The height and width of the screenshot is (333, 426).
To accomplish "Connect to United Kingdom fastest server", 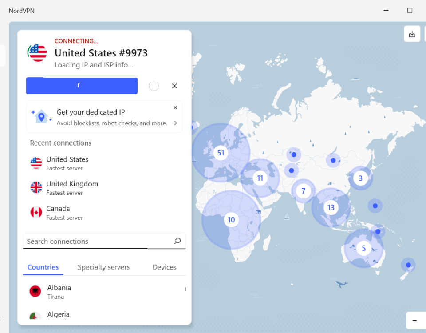I will click(x=72, y=188).
